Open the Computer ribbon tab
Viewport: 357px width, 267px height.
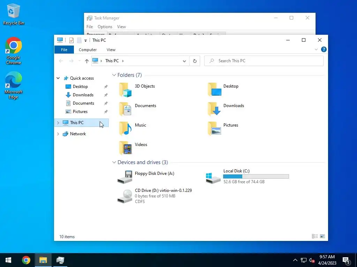pos(88,50)
